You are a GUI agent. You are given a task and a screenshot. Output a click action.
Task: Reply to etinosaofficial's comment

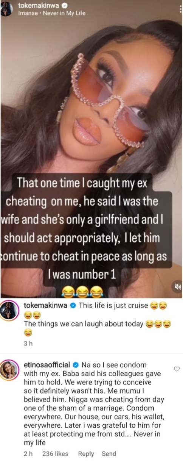pos(86,453)
